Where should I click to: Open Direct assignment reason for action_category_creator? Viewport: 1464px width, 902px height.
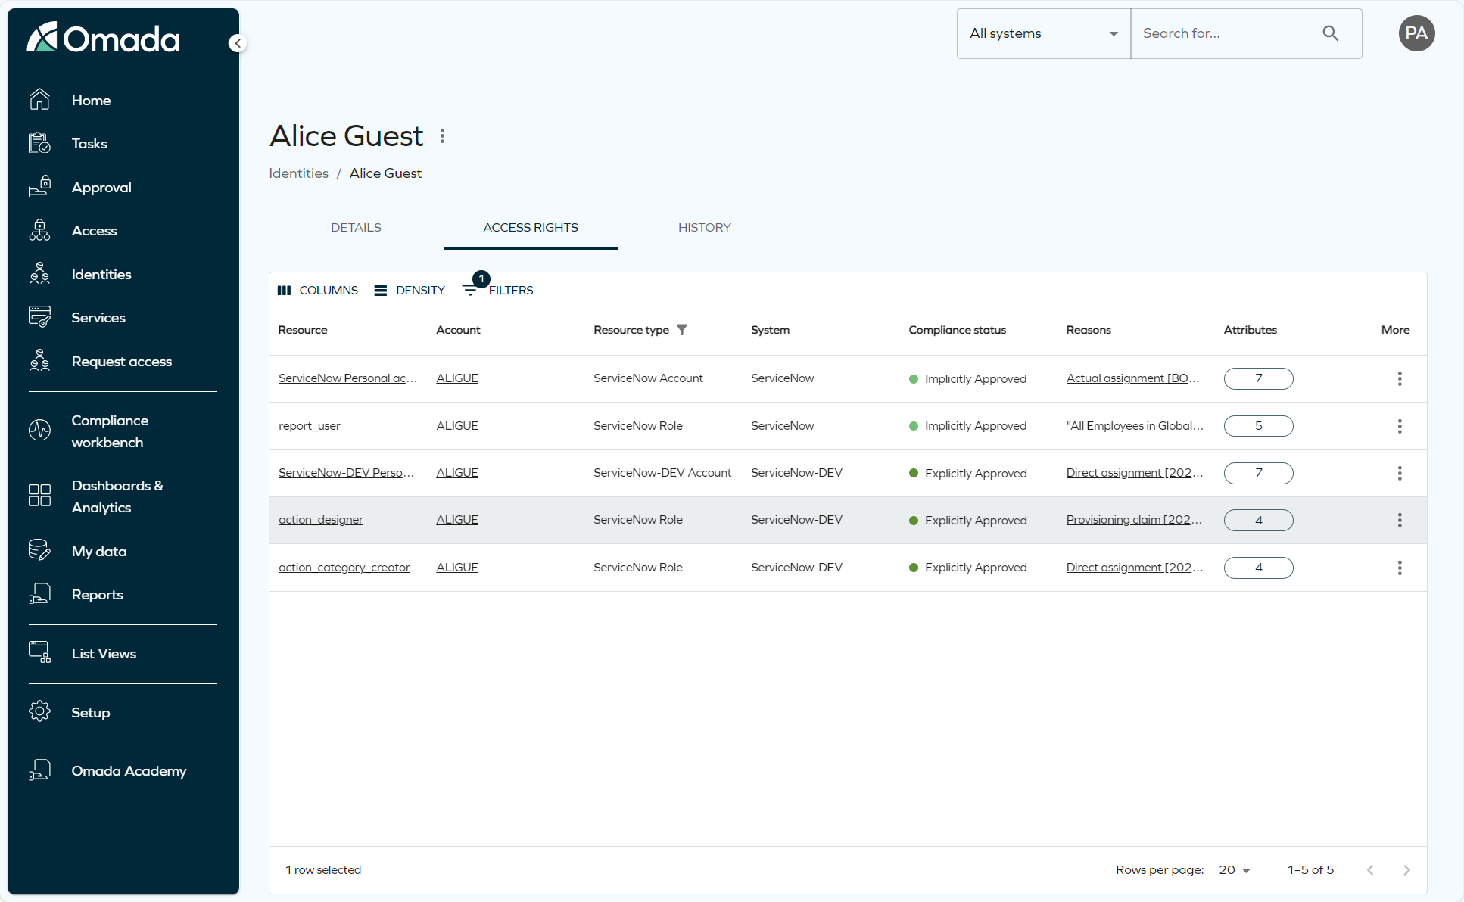(x=1135, y=568)
